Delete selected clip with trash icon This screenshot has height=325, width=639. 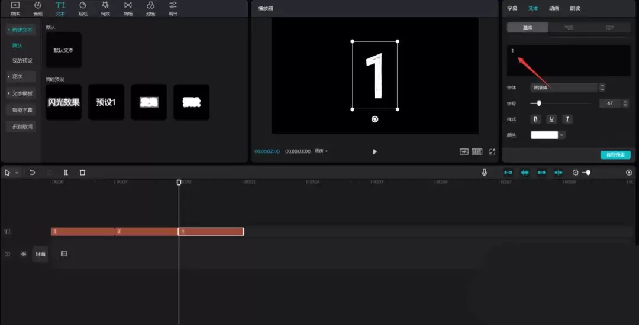[x=82, y=173]
